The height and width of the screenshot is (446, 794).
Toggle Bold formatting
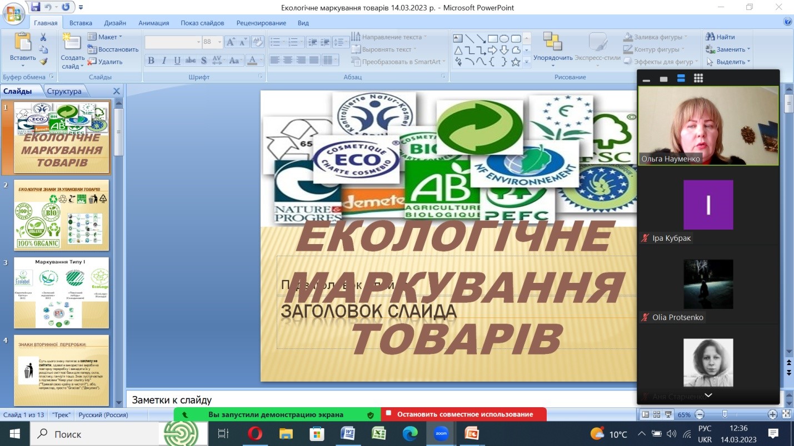pyautogui.click(x=151, y=60)
